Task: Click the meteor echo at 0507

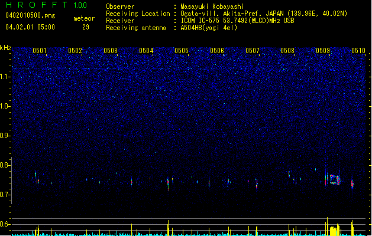Action: point(257,183)
